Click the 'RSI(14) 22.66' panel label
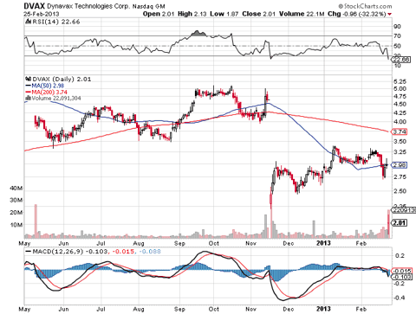416x314 pixels. pyautogui.click(x=56, y=22)
